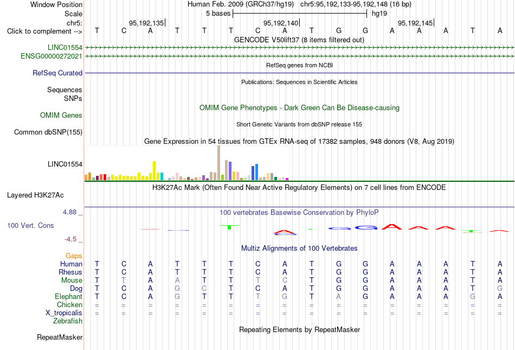
Task: Click the Scale label
Action: tap(73, 14)
